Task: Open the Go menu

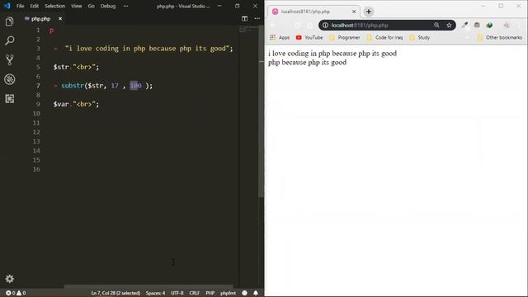Action: coord(92,6)
